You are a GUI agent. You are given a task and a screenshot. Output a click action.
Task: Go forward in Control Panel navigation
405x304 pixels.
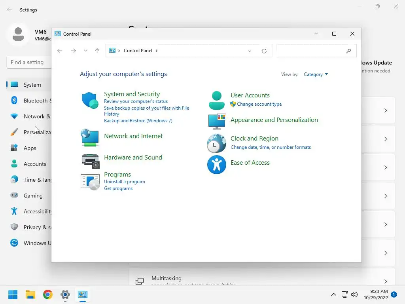pos(74,51)
